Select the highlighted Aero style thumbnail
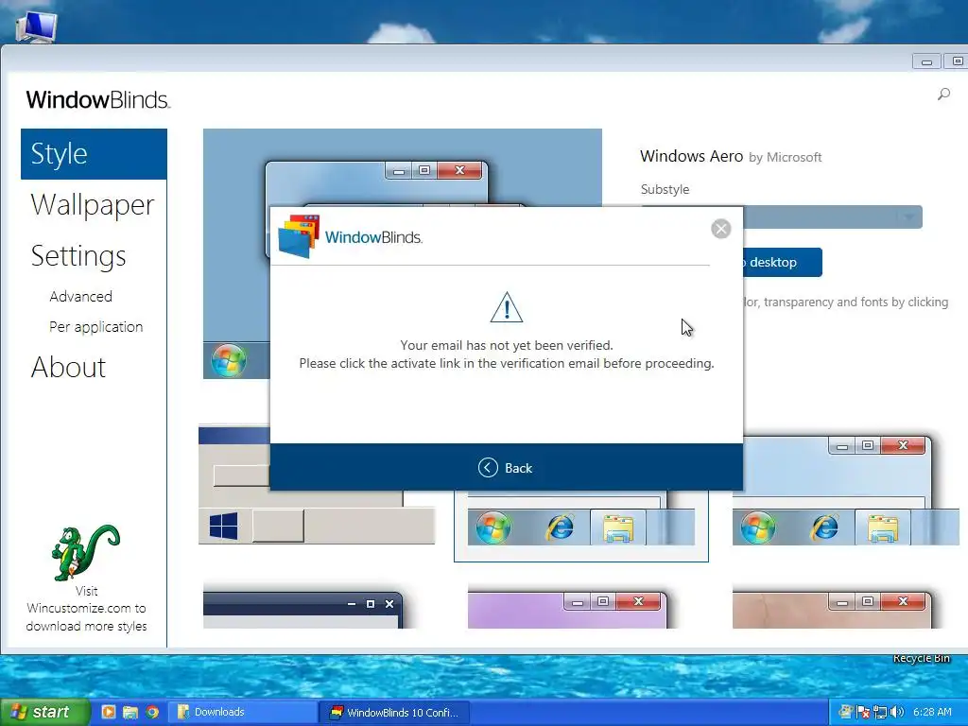 pyautogui.click(x=581, y=526)
